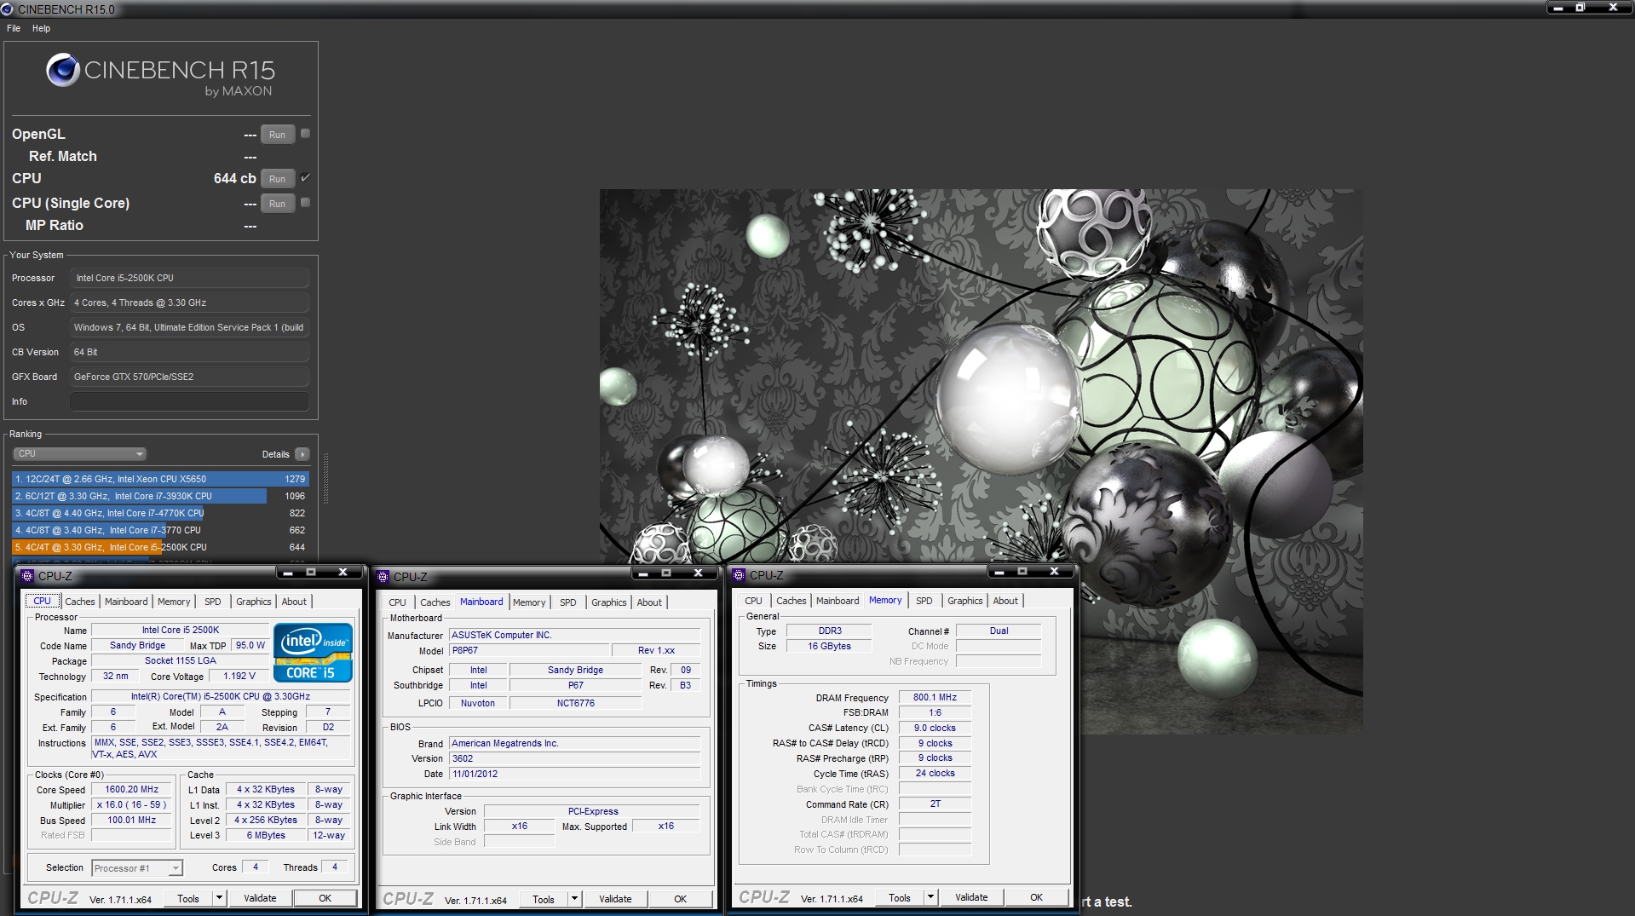Select ranking row i7-4770K scoring 822

(x=160, y=513)
